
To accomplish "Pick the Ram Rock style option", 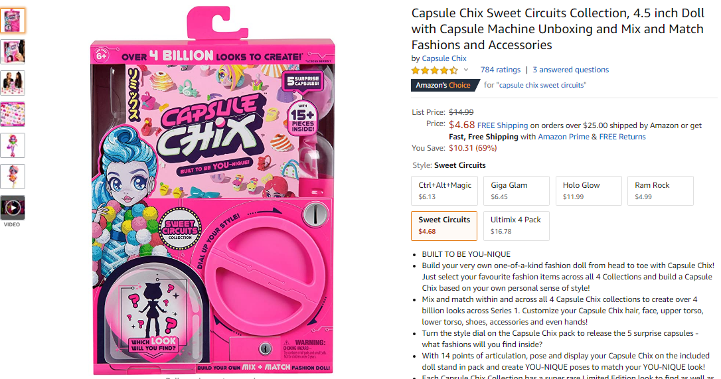I will coord(661,190).
